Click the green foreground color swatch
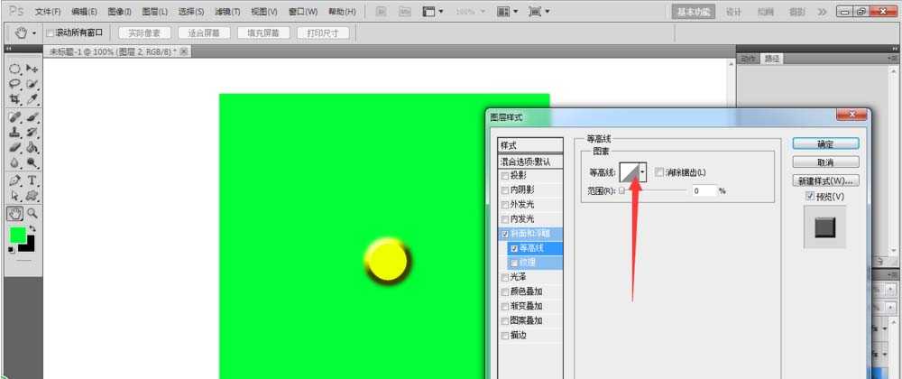The height and width of the screenshot is (379, 902). click(17, 235)
